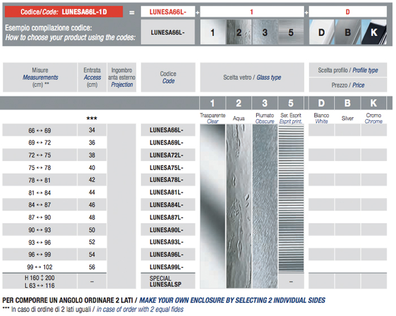The height and width of the screenshot is (316, 396).
Task: Pick the white profile D swatch in the example row
Action: 321,32
